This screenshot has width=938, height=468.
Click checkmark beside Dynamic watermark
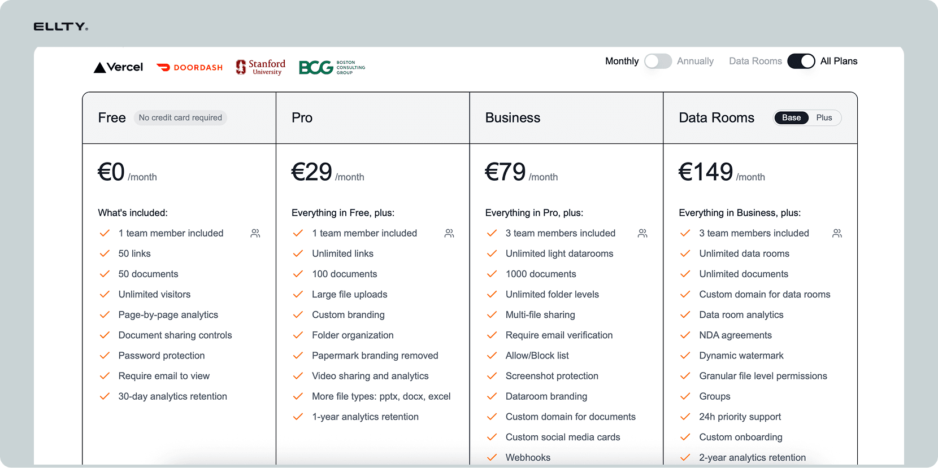[685, 356]
